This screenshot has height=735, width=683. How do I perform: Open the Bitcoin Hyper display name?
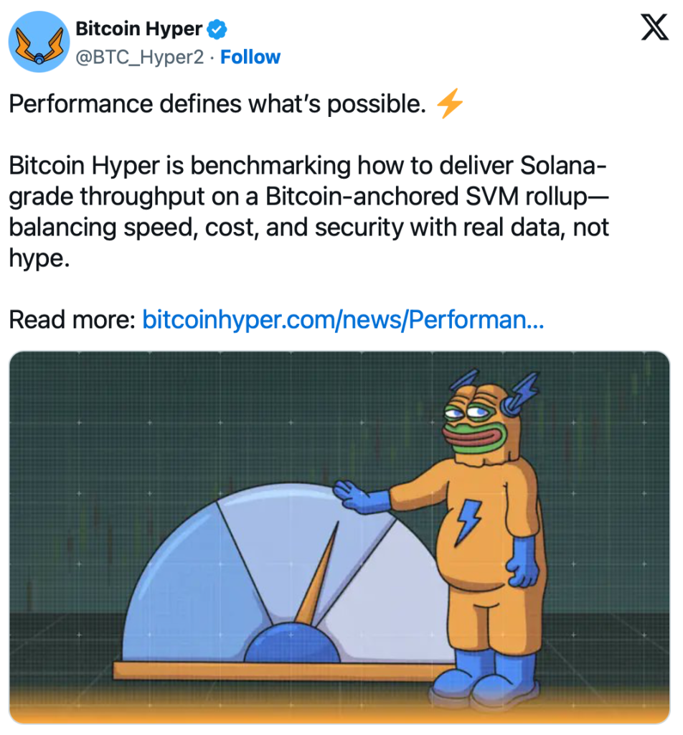(138, 30)
